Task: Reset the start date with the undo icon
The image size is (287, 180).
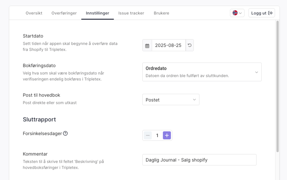Action: pyautogui.click(x=190, y=45)
